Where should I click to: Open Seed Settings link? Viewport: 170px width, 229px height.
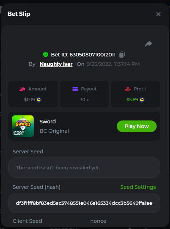(x=138, y=187)
